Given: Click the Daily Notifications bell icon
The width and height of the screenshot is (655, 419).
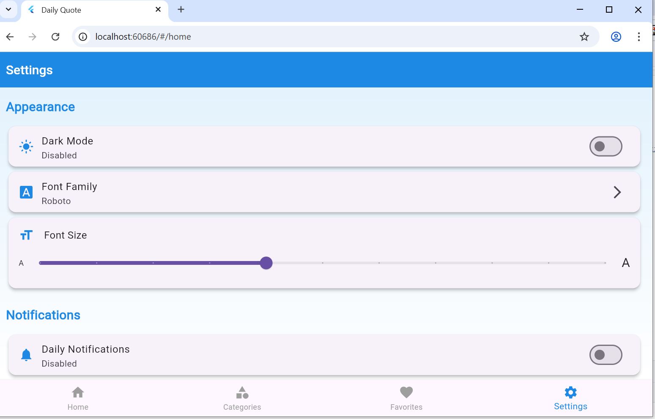Looking at the screenshot, I should (26, 355).
